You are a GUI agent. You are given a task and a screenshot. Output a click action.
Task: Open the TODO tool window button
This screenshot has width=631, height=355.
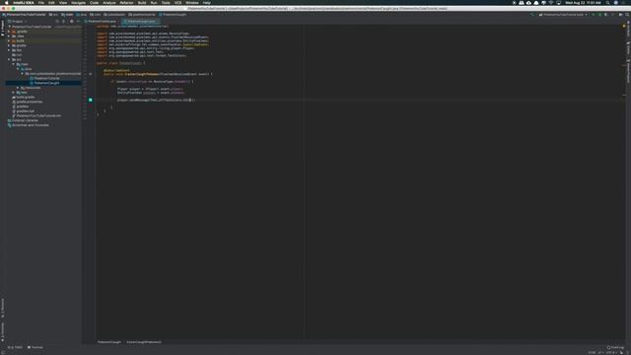(x=16, y=347)
